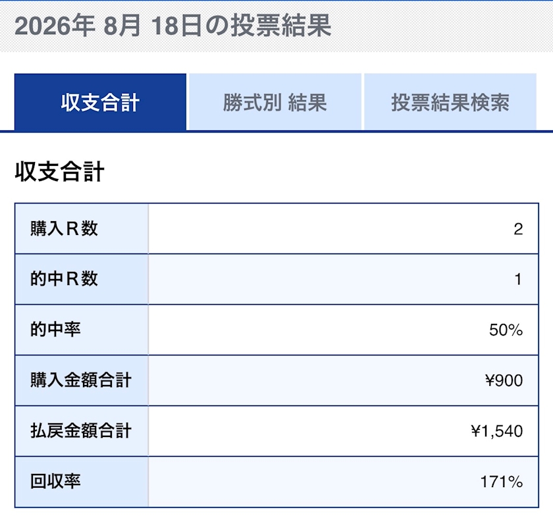Screen dimensions: 553x520
Task: Click the 171% recovery rate value
Action: point(502,482)
